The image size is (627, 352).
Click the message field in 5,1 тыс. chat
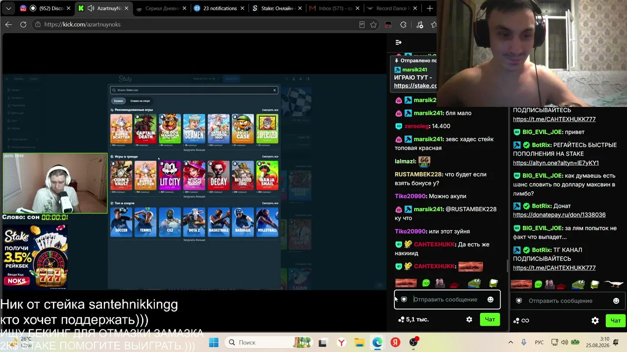447,299
